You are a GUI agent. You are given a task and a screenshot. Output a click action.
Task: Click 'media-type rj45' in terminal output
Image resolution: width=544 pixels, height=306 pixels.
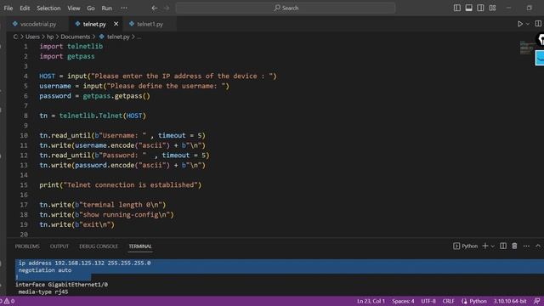coord(43,292)
